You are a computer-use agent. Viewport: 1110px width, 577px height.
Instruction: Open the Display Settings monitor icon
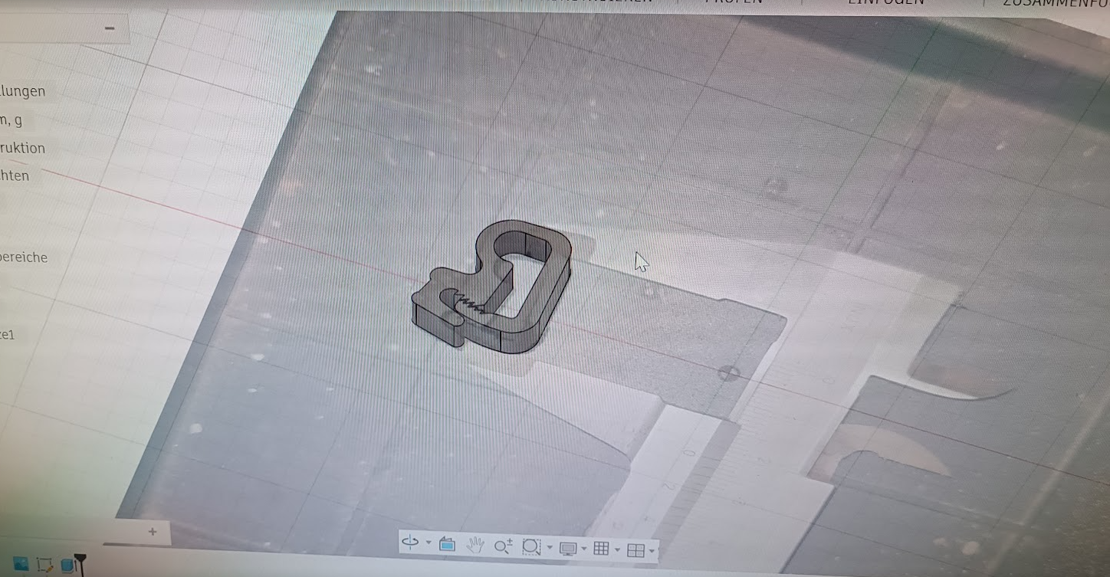pyautogui.click(x=568, y=549)
